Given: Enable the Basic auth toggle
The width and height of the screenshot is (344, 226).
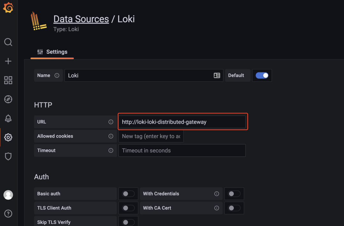Looking at the screenshot, I should [x=128, y=194].
